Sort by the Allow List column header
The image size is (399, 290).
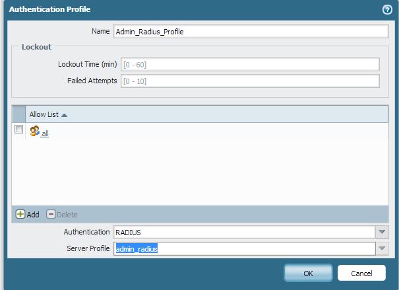[207, 114]
